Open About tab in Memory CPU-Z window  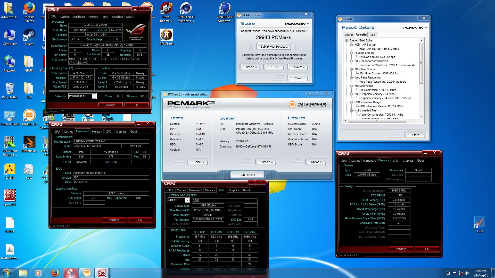420,161
